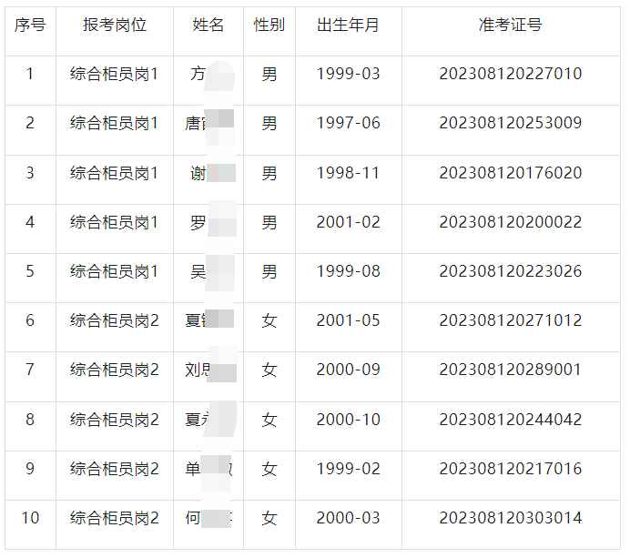Select admission number 202308120227010
The width and height of the screenshot is (630, 558).
510,74
